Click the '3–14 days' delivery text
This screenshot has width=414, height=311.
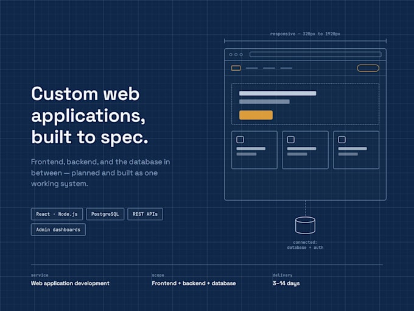pyautogui.click(x=286, y=283)
